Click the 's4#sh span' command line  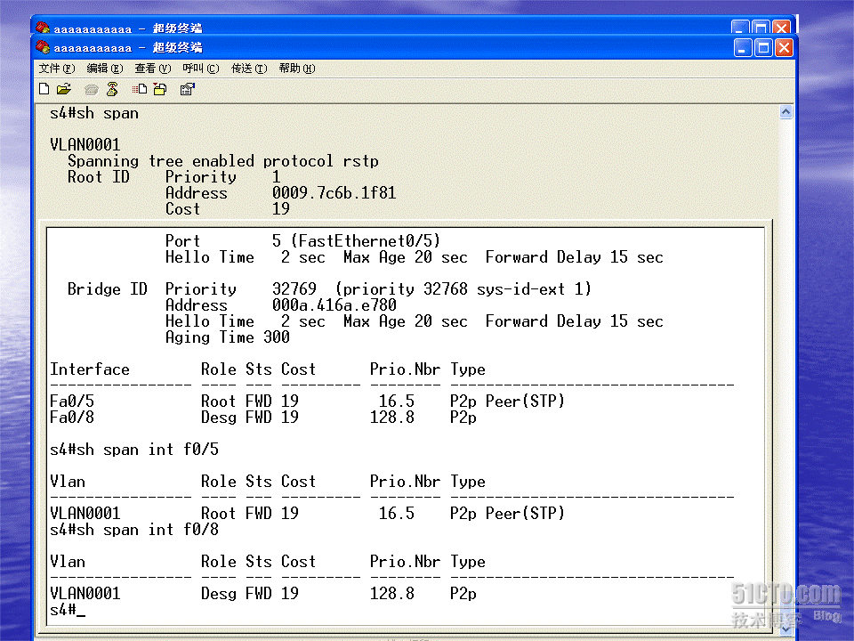pyautogui.click(x=93, y=113)
